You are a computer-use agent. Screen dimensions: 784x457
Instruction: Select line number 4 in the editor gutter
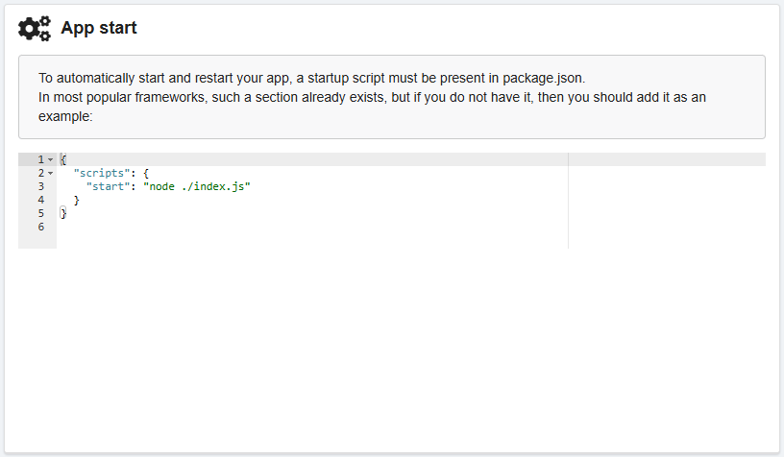[x=40, y=200]
